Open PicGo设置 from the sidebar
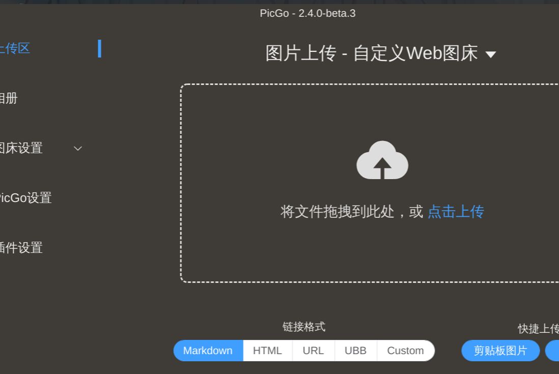The height and width of the screenshot is (374, 559). click(25, 198)
